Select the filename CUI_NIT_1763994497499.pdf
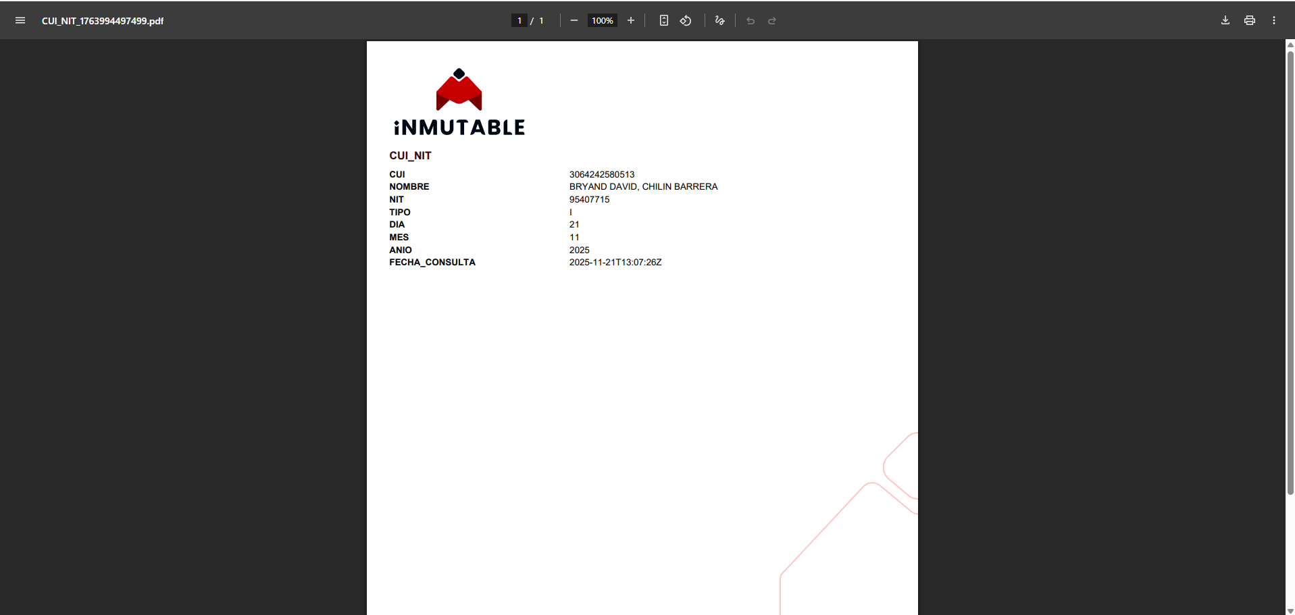The width and height of the screenshot is (1295, 615). [102, 21]
